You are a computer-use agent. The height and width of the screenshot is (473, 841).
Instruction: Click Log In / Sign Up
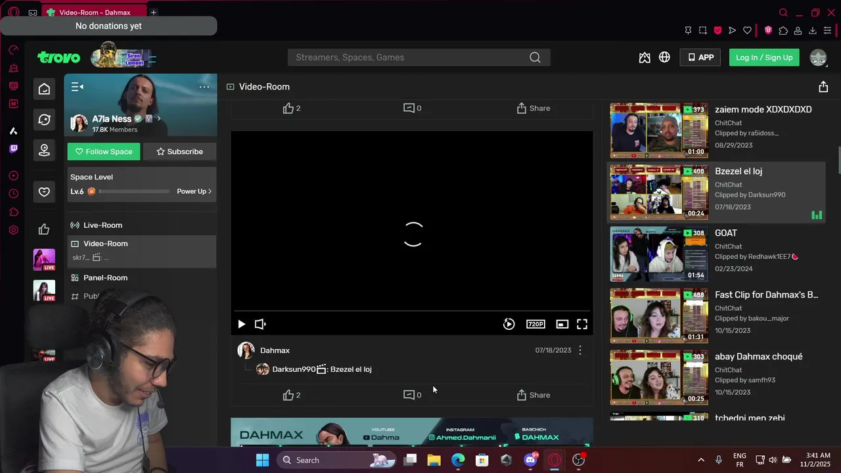pyautogui.click(x=764, y=58)
